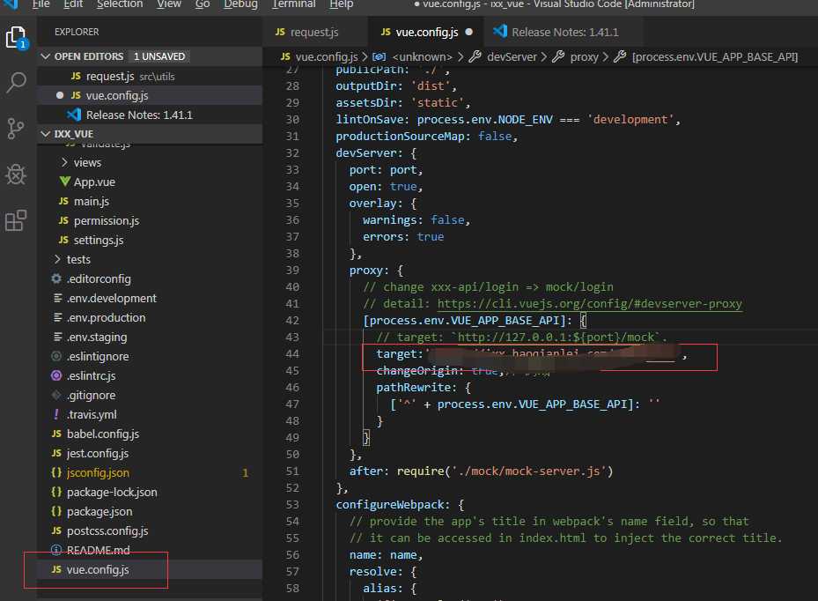This screenshot has height=601, width=818.
Task: Open the Source Control activity bar icon
Action: 16,128
